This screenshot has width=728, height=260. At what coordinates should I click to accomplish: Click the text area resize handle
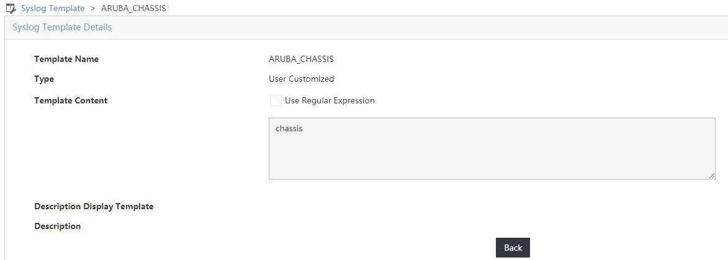pyautogui.click(x=712, y=176)
